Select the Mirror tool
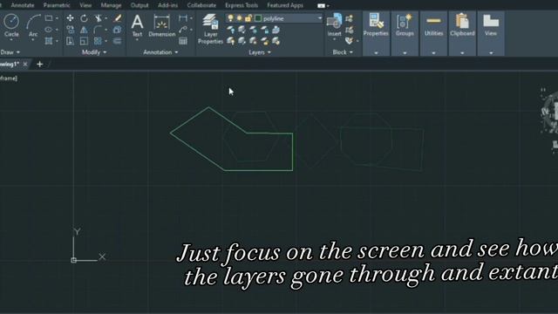Viewport: 558px width, 314px height. 84,30
